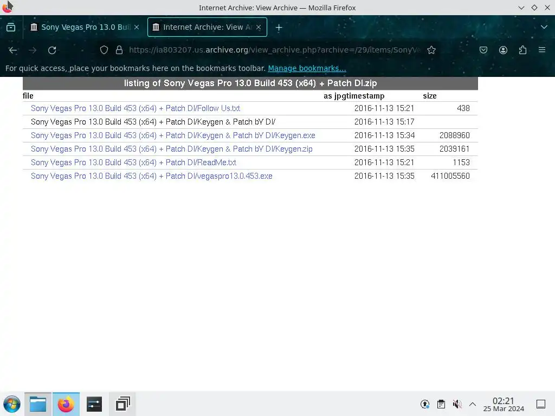
Task: Open the Save to Pocket icon
Action: click(483, 50)
